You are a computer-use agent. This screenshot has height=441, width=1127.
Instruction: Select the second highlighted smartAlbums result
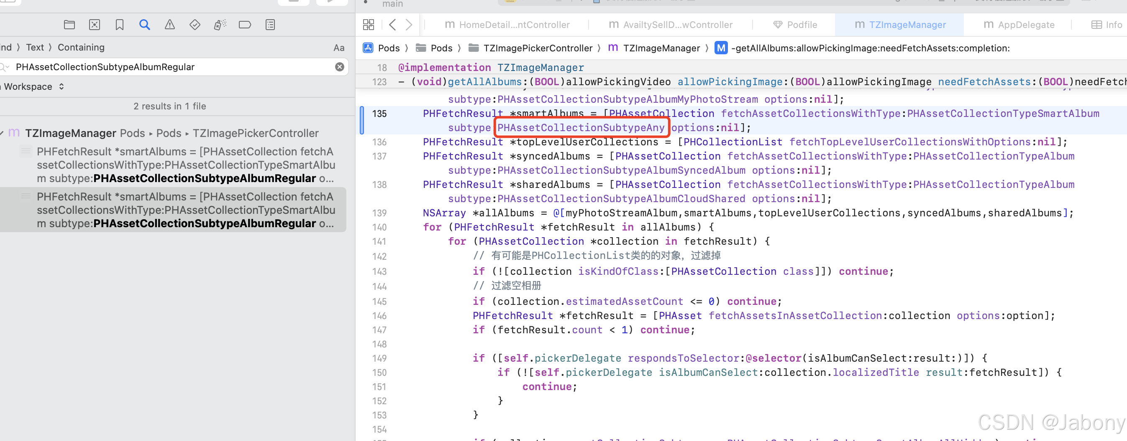pyautogui.click(x=174, y=210)
